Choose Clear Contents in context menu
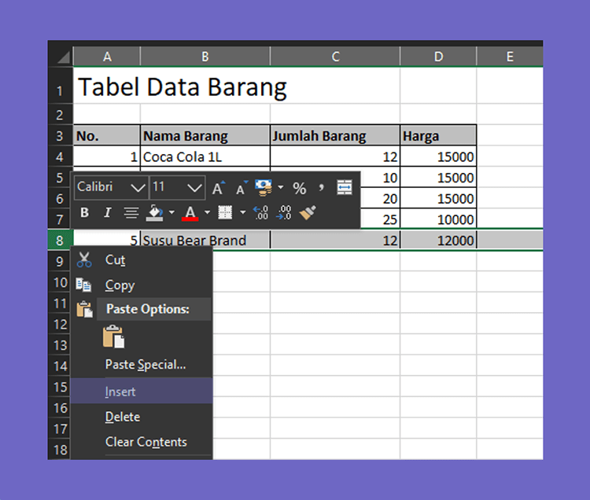 click(x=142, y=442)
